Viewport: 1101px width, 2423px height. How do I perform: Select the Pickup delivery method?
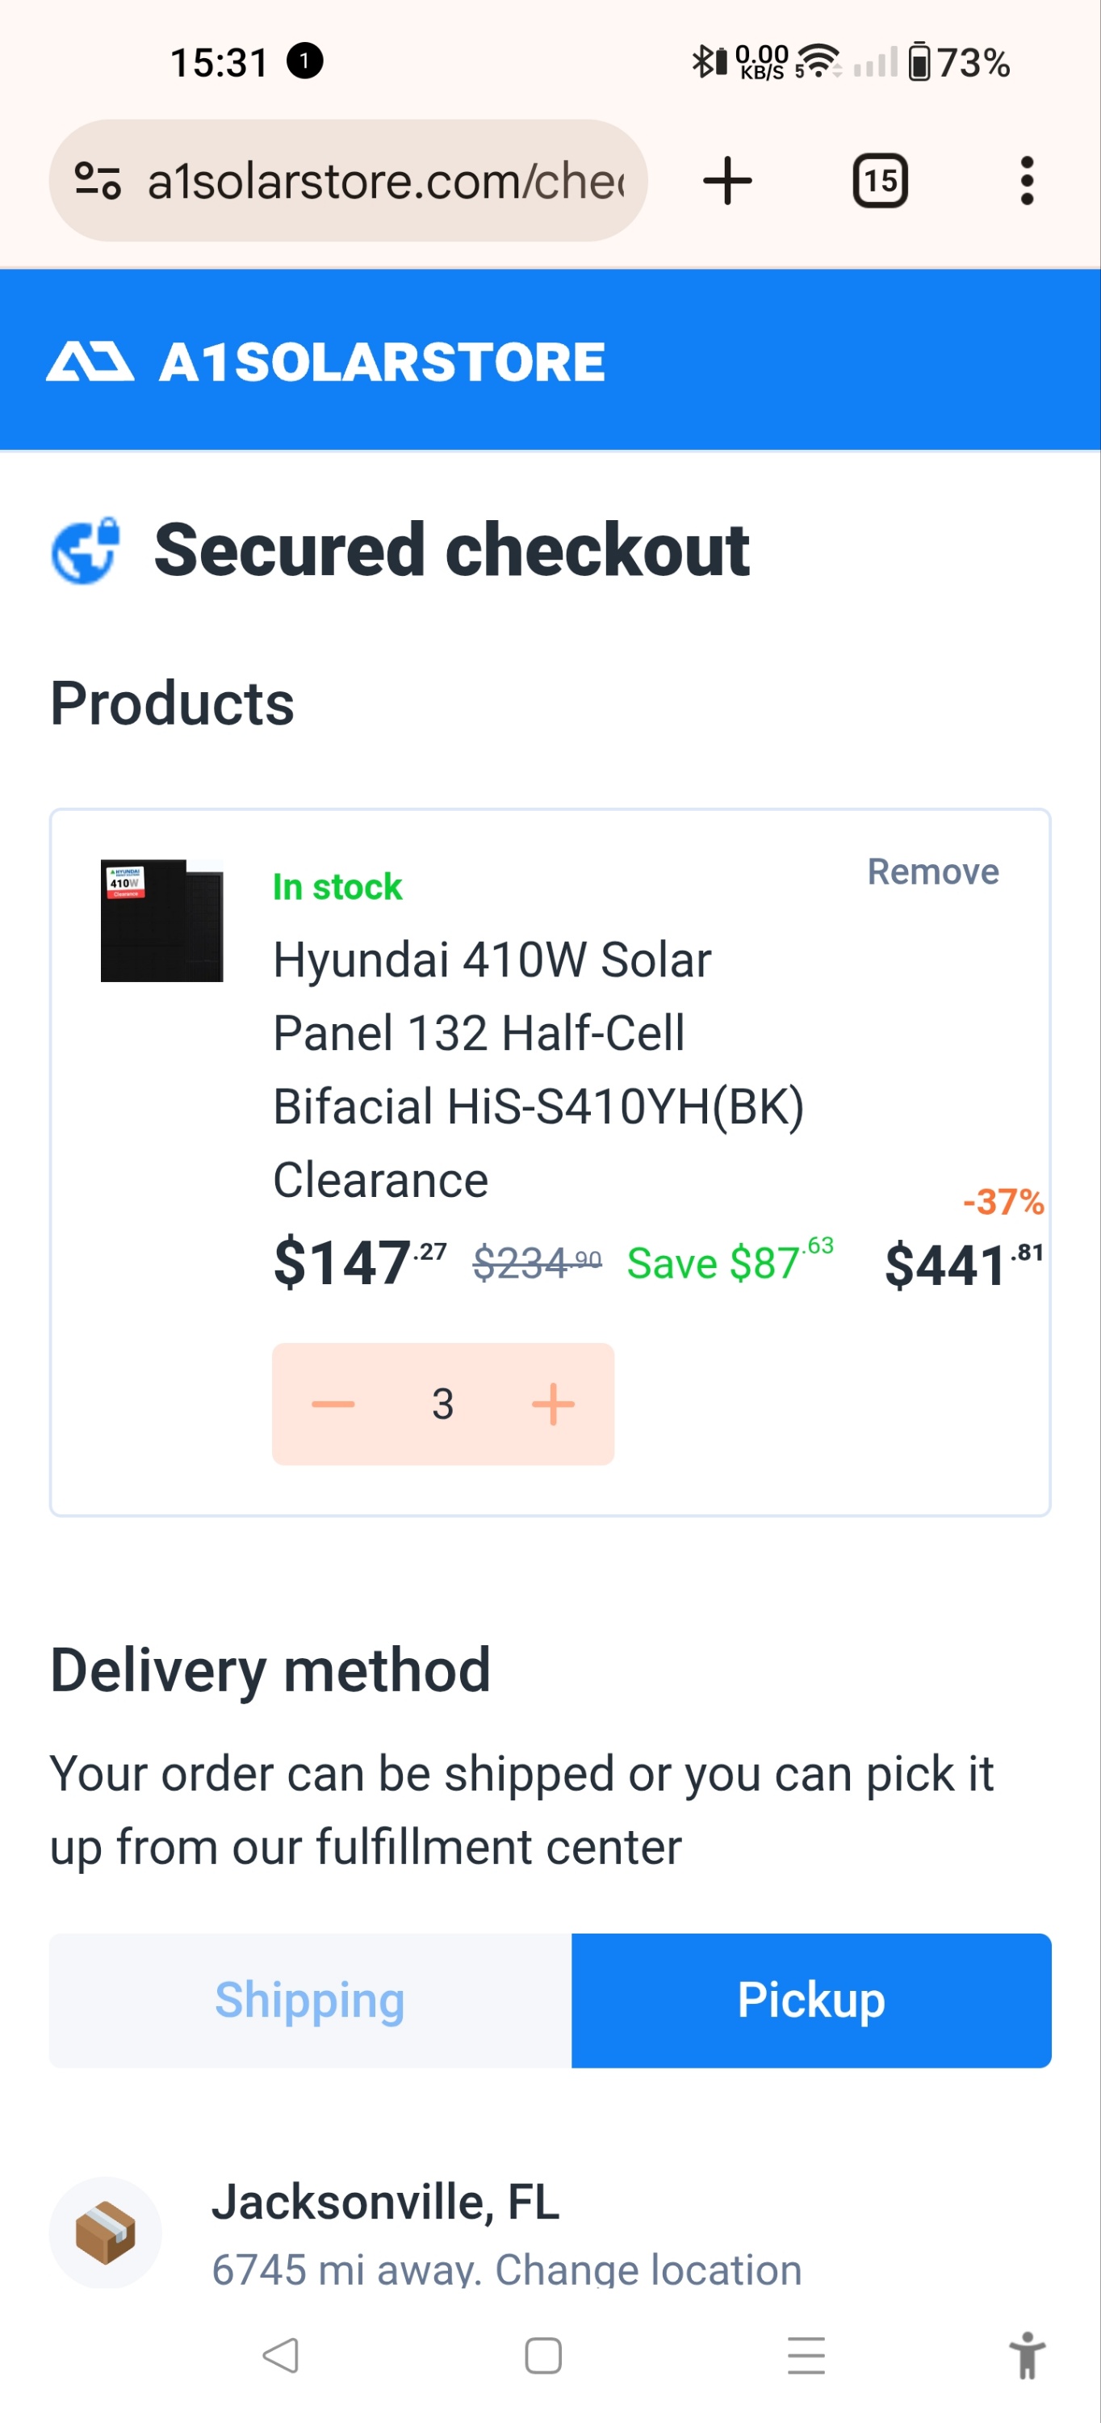[810, 2000]
